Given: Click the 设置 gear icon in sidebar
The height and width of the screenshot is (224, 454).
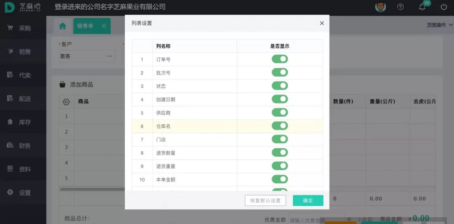Looking at the screenshot, I should coord(10,192).
